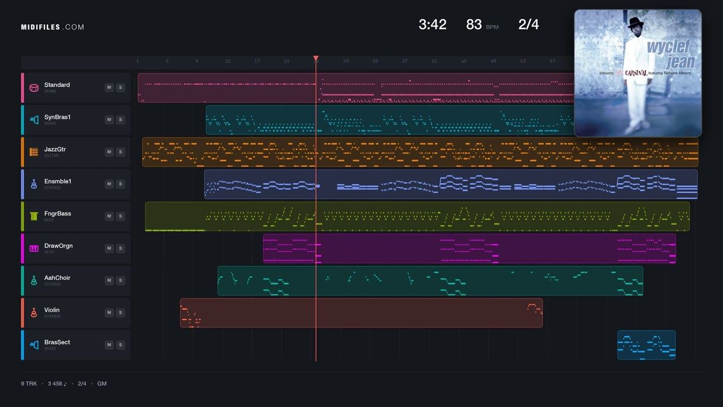
Task: Jump to bar 53 on ruler
Action: coord(523,61)
